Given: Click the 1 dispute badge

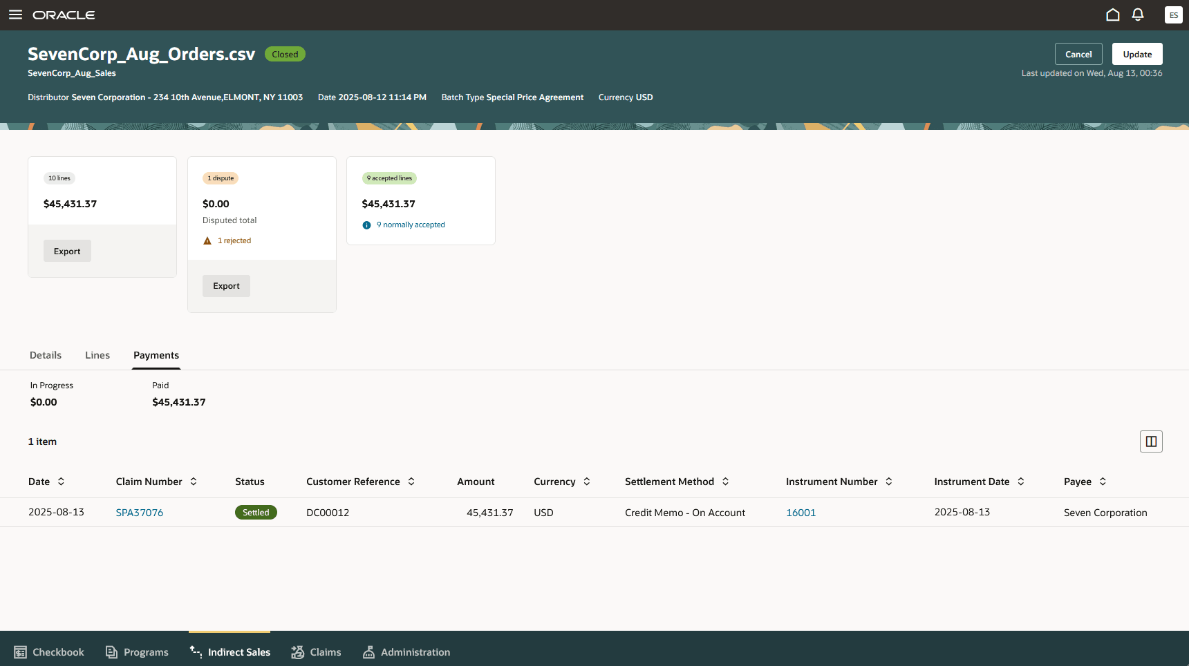Looking at the screenshot, I should tap(221, 178).
